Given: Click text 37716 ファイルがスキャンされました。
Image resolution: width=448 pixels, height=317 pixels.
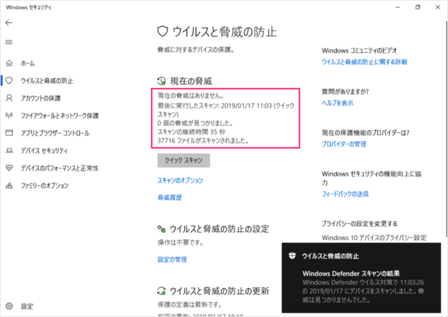Looking at the screenshot, I should 203,141.
